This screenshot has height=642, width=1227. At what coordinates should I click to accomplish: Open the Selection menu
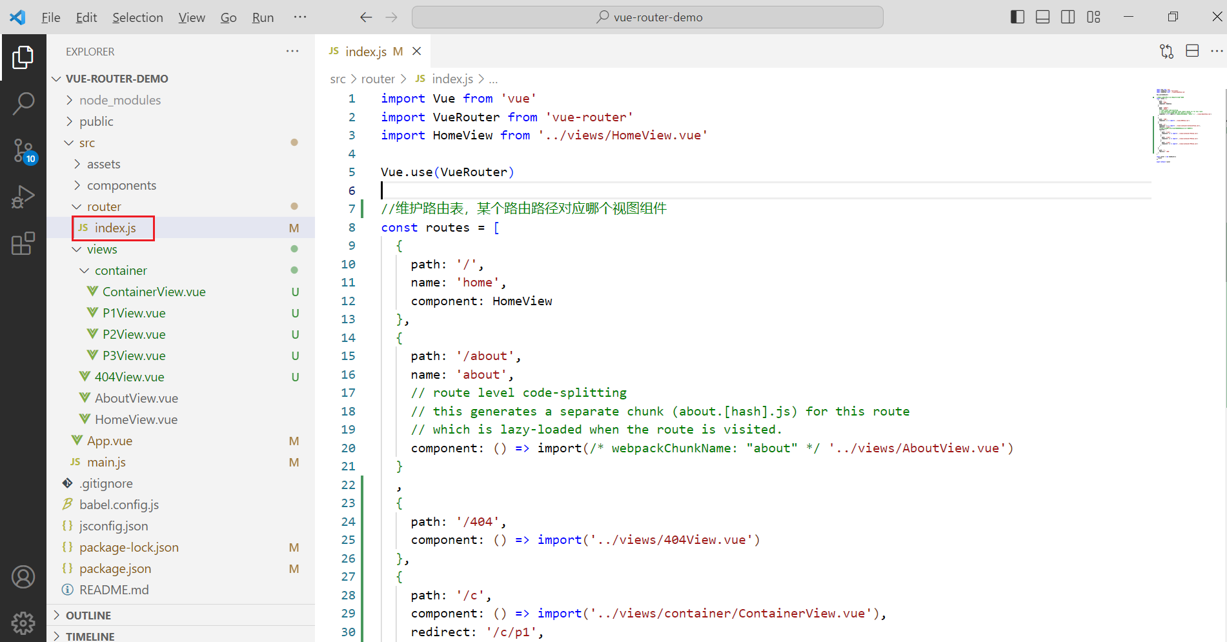pos(137,17)
